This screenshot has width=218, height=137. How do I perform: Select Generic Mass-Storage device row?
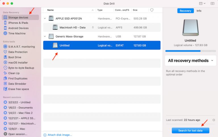[x=102, y=36]
